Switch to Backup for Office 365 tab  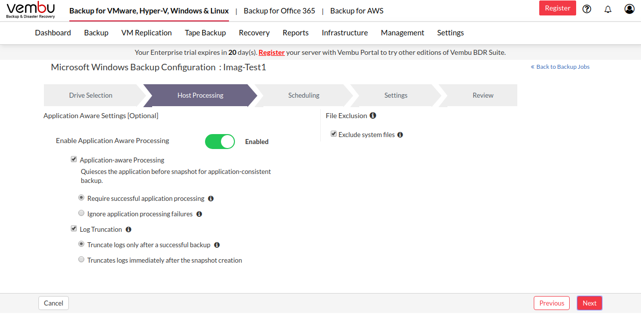click(279, 11)
